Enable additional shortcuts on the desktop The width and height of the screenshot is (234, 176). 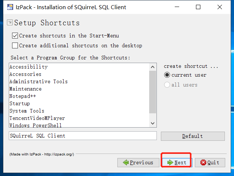coord(15,45)
